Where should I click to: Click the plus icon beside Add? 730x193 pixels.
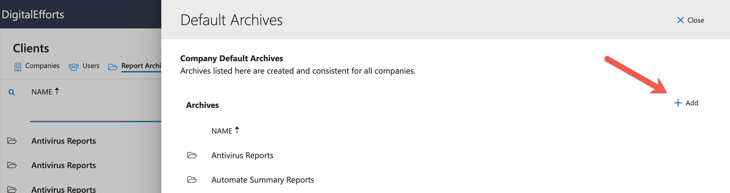(x=678, y=103)
